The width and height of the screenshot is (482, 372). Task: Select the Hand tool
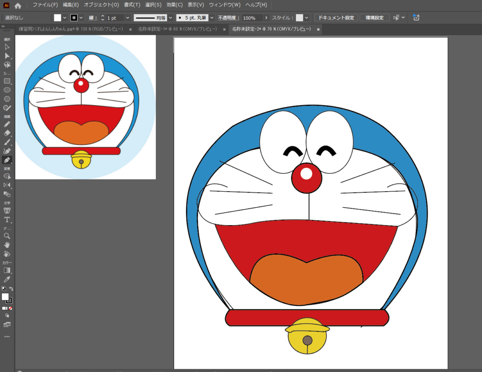(x=7, y=245)
